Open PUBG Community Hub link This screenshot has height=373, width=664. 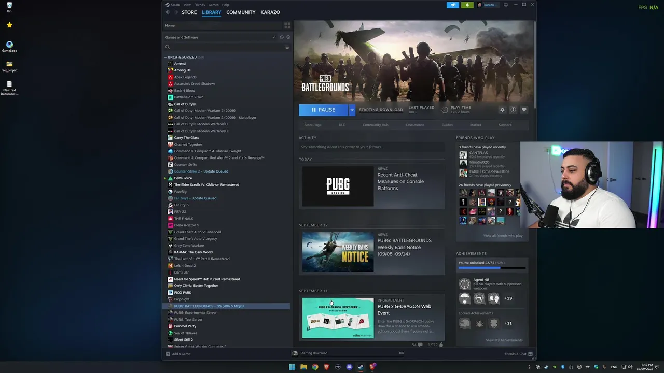tap(376, 125)
